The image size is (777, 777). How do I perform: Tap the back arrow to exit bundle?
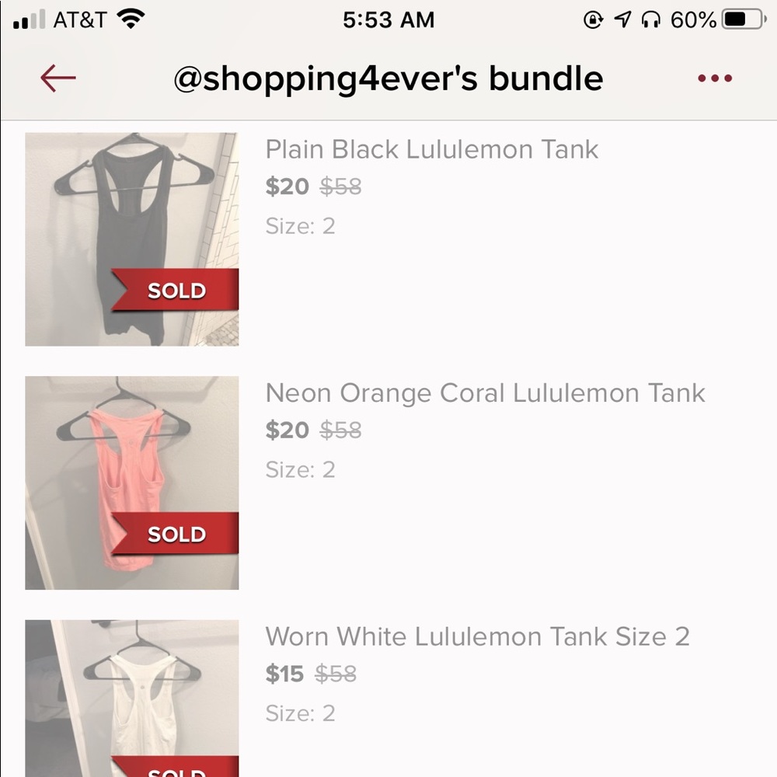(x=57, y=78)
